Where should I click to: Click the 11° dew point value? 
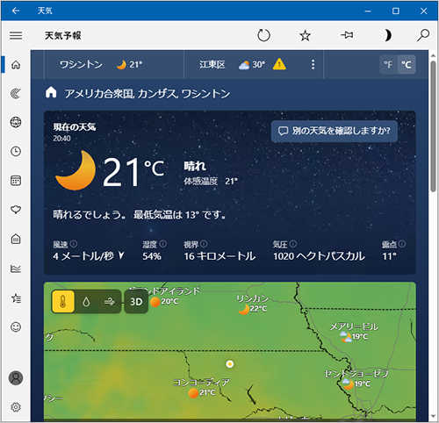(x=389, y=256)
